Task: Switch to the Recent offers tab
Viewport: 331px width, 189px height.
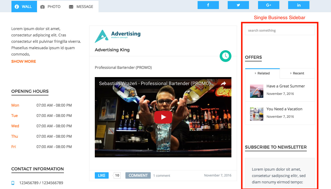Action: 297,73
